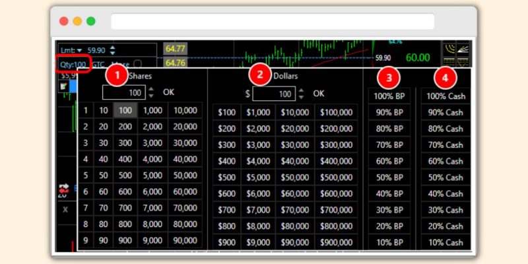The width and height of the screenshot is (528, 264).
Task: Select the Fibonacci fan drawing tool
Action: pos(461,49)
